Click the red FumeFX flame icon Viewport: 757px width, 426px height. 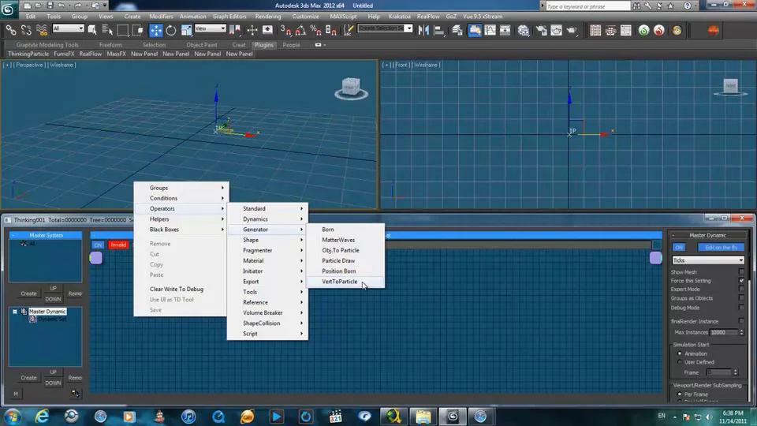659,31
